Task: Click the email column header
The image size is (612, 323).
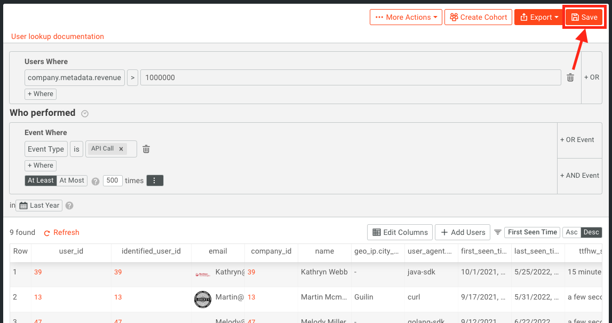Action: click(218, 251)
